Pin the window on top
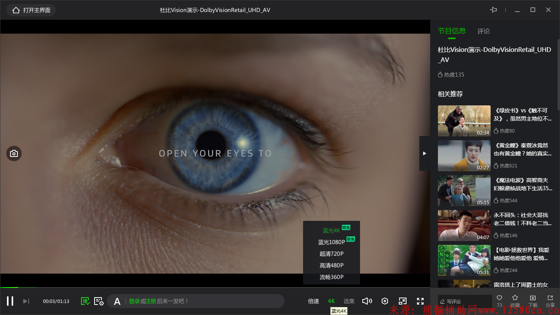The image size is (560, 315). (x=493, y=10)
